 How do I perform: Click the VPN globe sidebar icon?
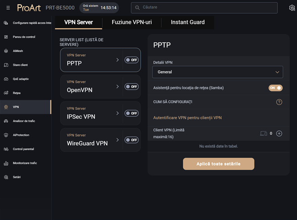(6, 107)
